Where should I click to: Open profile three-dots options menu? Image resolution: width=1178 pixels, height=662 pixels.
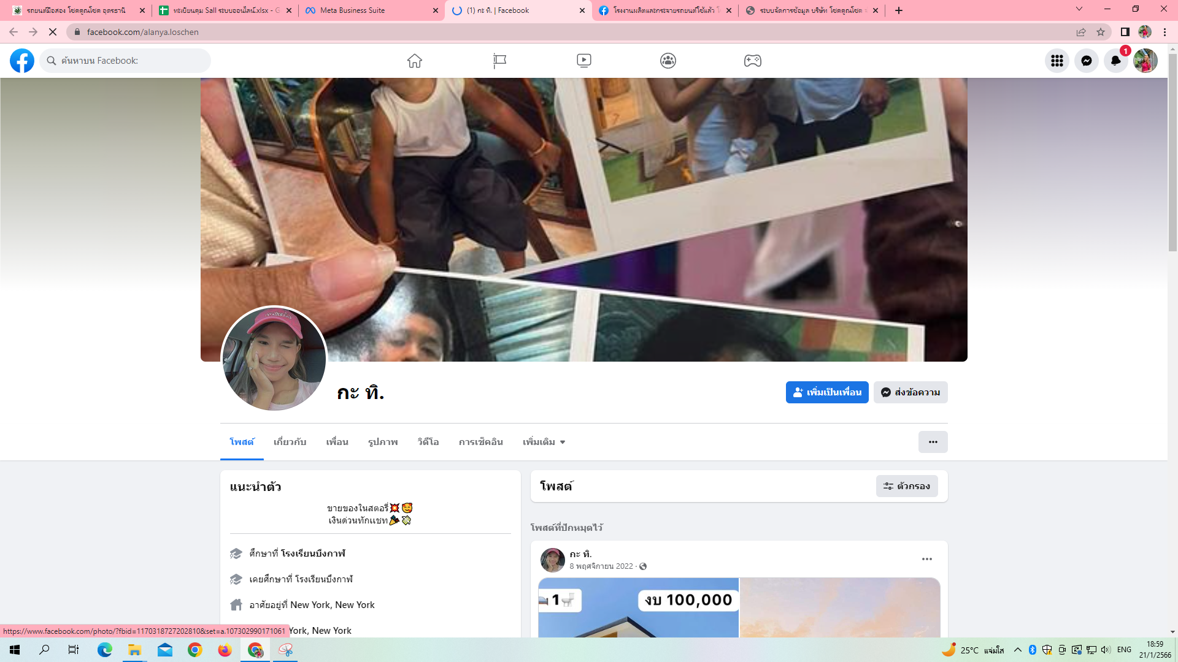point(933,442)
